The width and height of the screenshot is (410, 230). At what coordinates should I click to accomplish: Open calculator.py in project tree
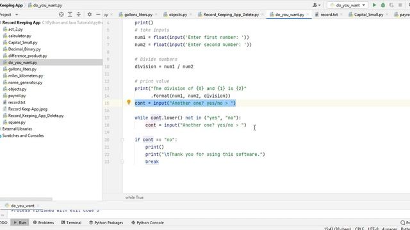[20, 36]
